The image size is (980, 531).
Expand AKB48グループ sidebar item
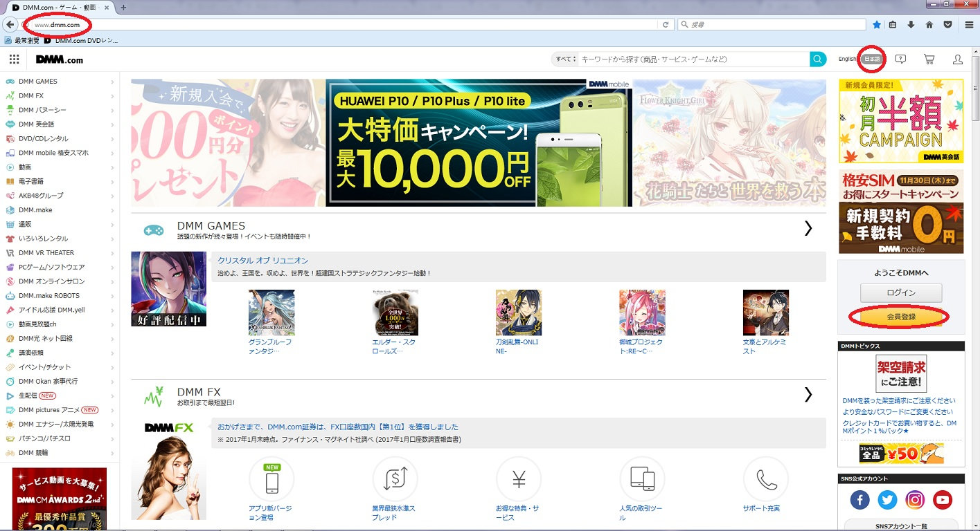(x=112, y=196)
